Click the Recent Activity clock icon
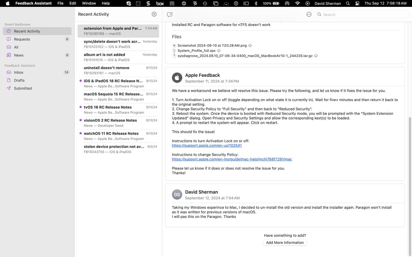 pos(9,31)
